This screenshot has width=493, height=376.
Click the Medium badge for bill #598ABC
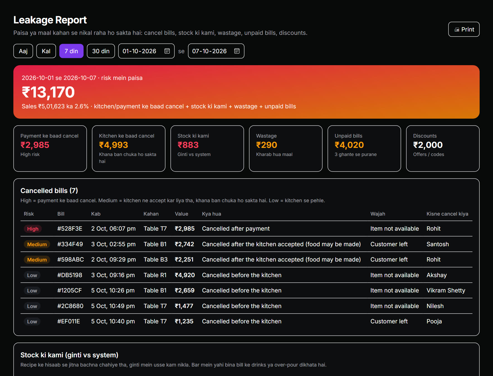coord(37,260)
